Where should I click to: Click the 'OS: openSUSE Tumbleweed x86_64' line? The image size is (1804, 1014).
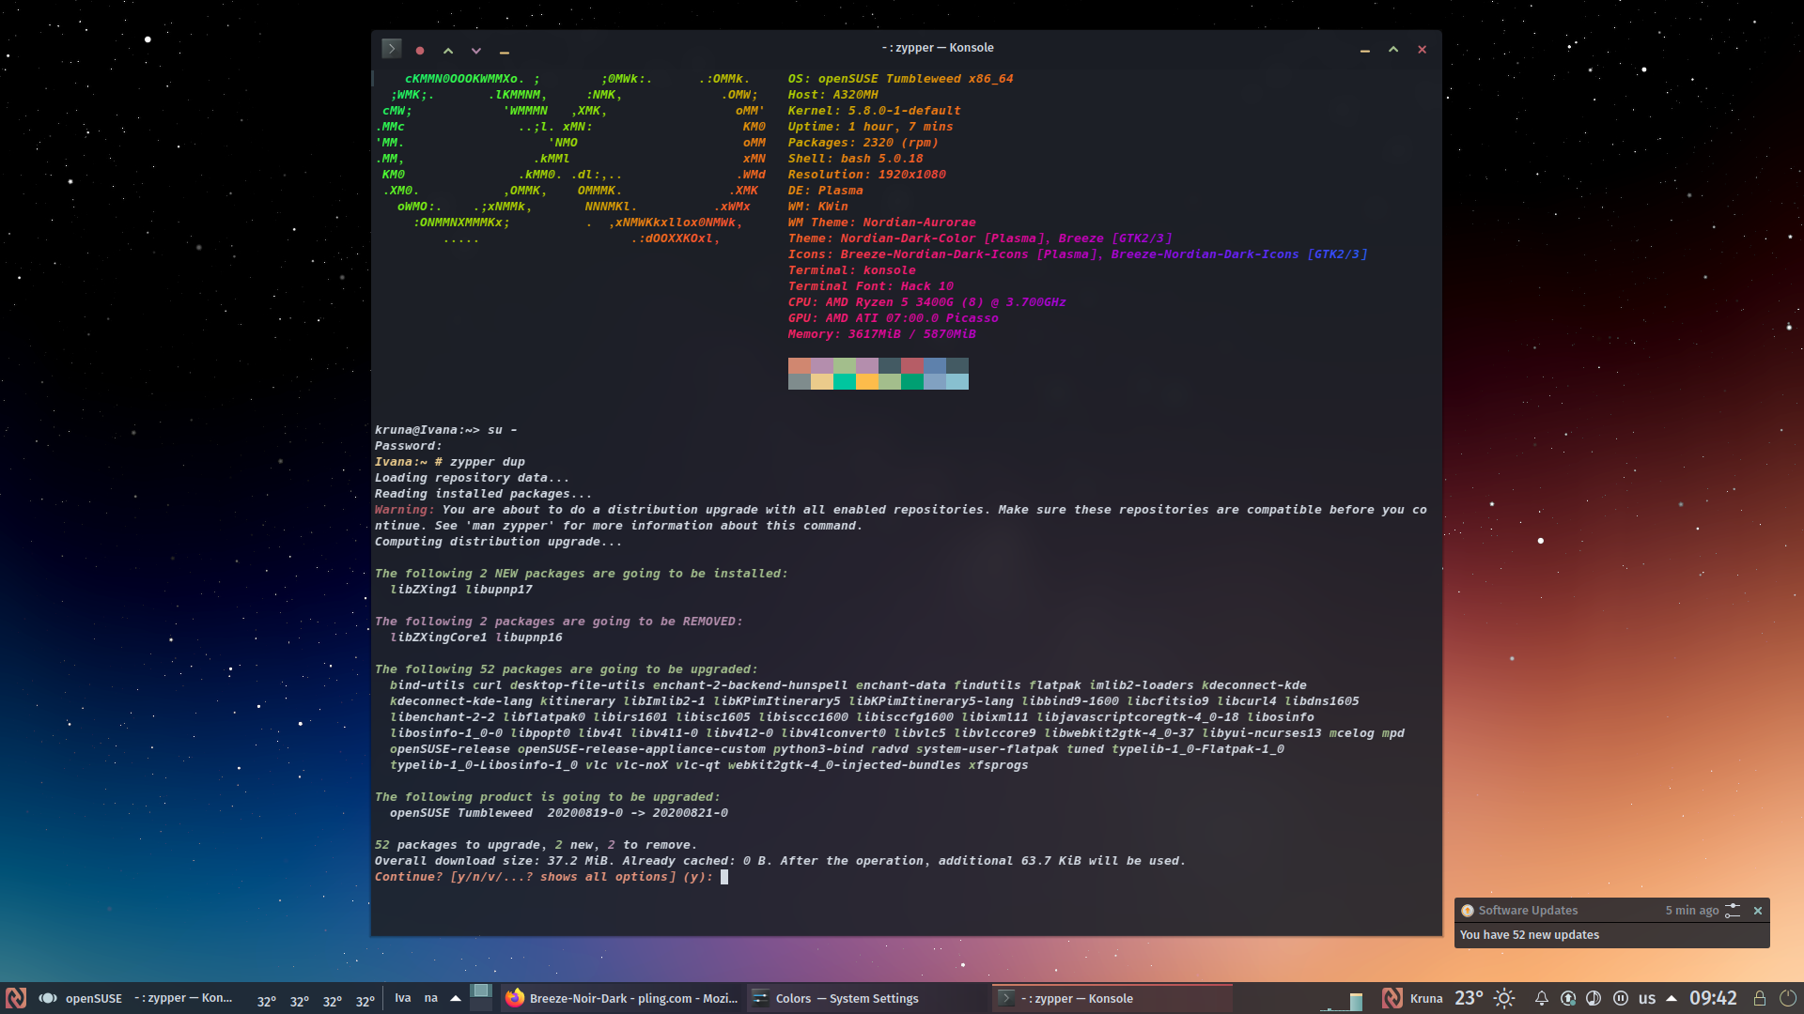[x=900, y=79]
